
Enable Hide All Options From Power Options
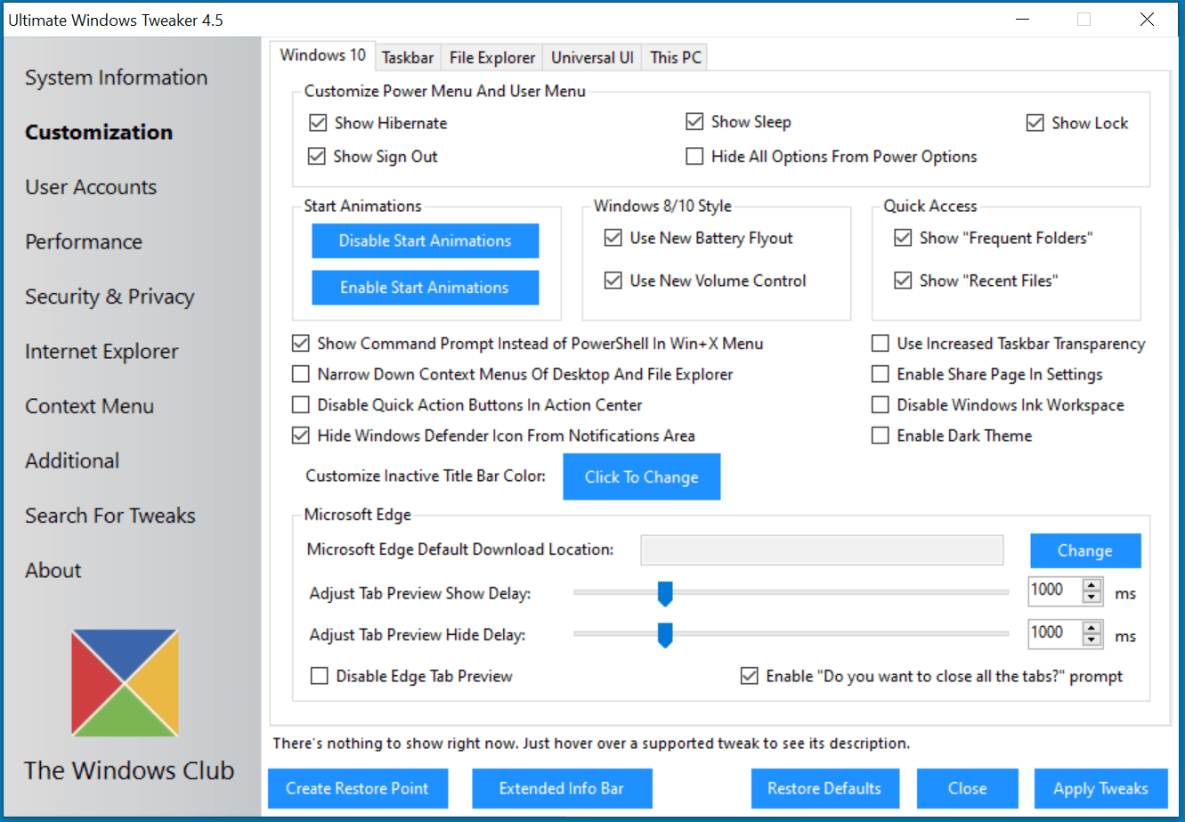pos(694,157)
